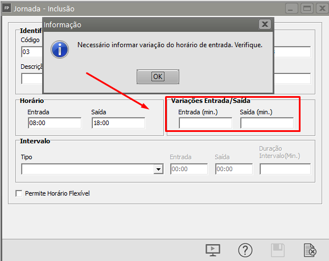This screenshot has width=329, height=261.
Task: Click the video tutorial monitor icon
Action: click(213, 250)
